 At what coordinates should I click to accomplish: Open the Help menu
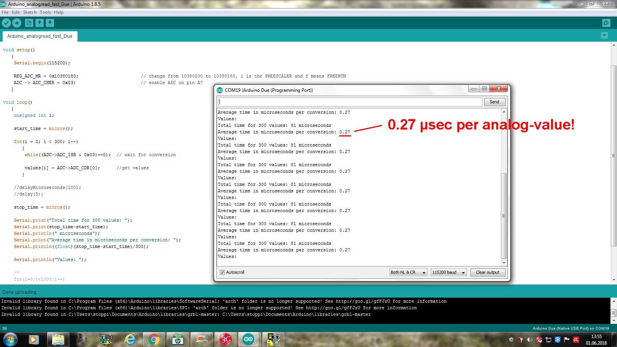(59, 12)
